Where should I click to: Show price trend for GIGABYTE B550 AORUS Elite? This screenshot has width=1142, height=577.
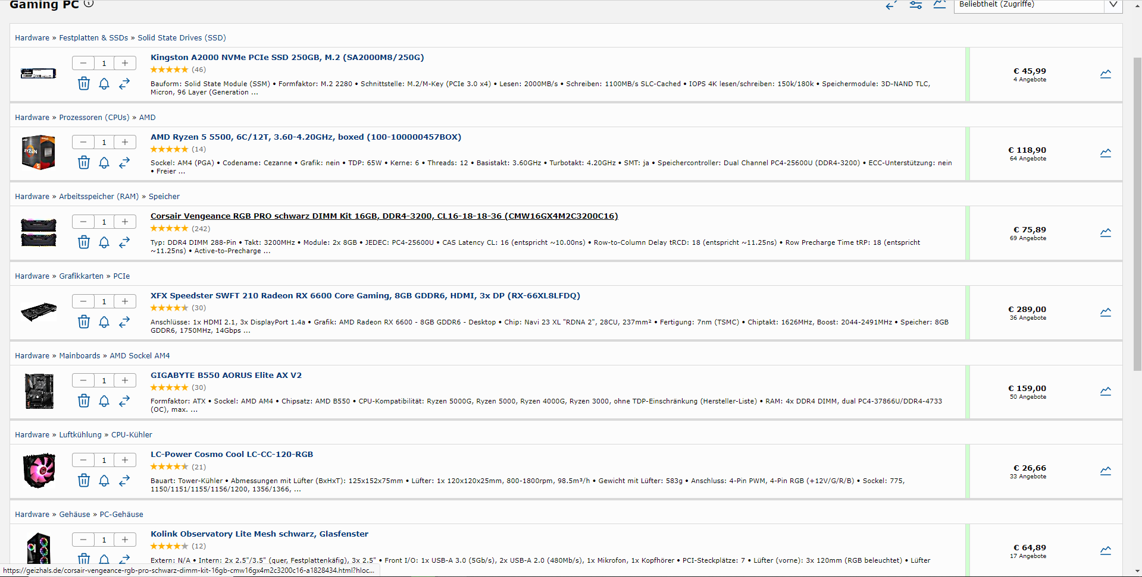[x=1106, y=392]
